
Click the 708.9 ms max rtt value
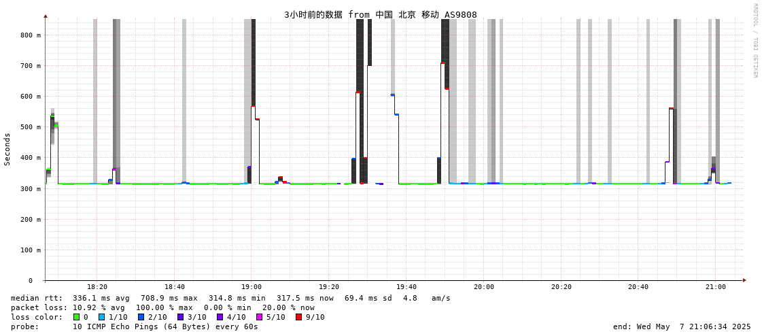pyautogui.click(x=169, y=298)
